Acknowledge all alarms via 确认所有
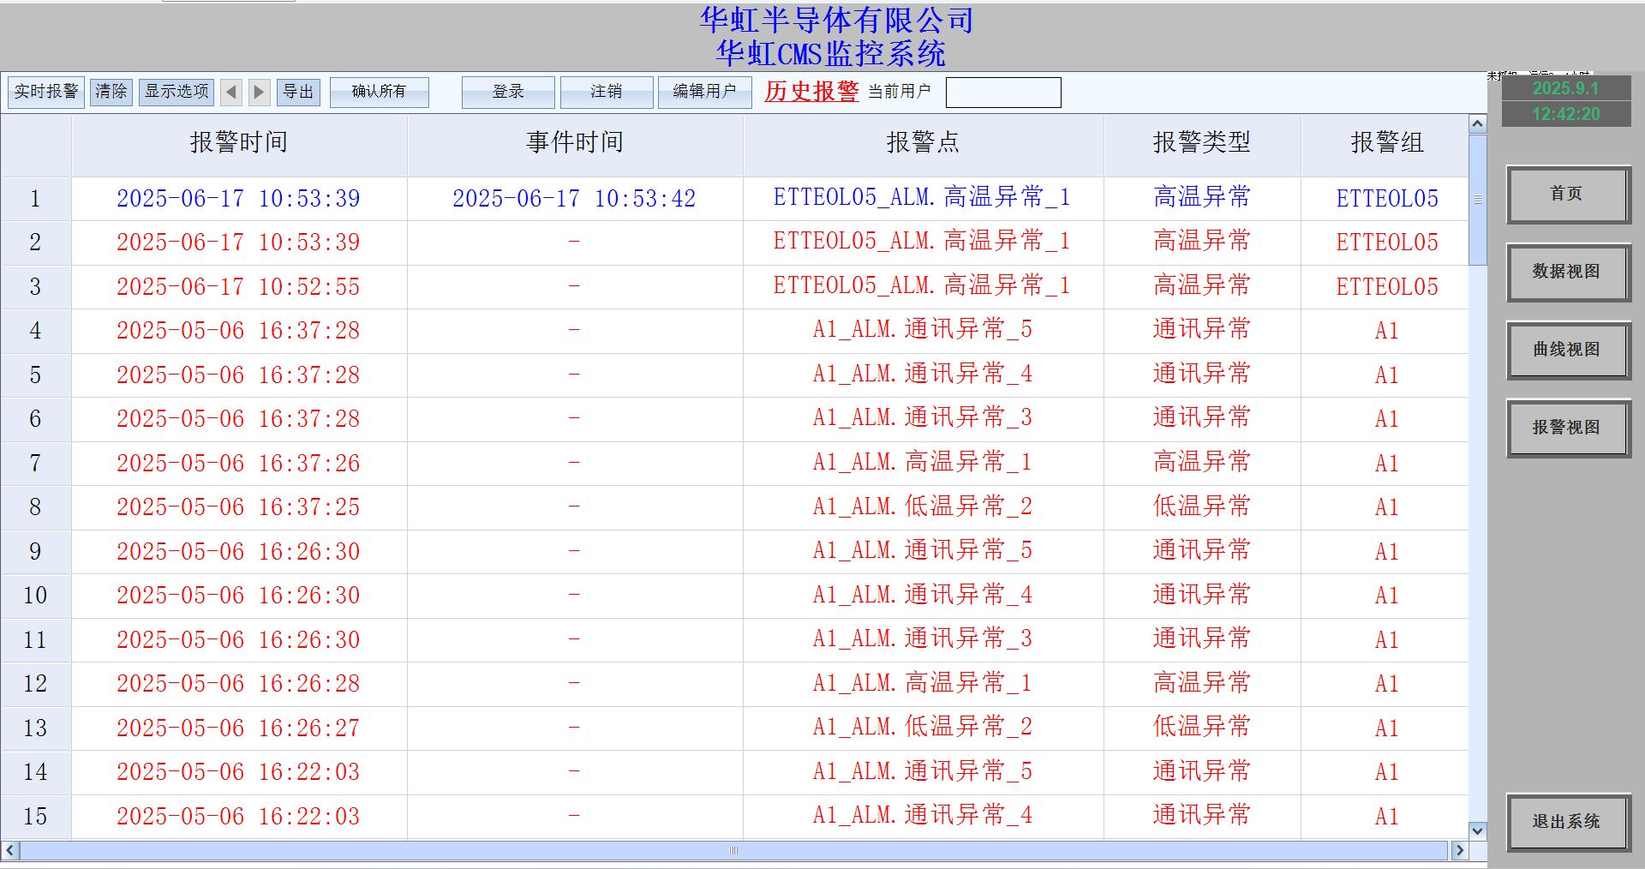This screenshot has width=1645, height=869. (379, 92)
